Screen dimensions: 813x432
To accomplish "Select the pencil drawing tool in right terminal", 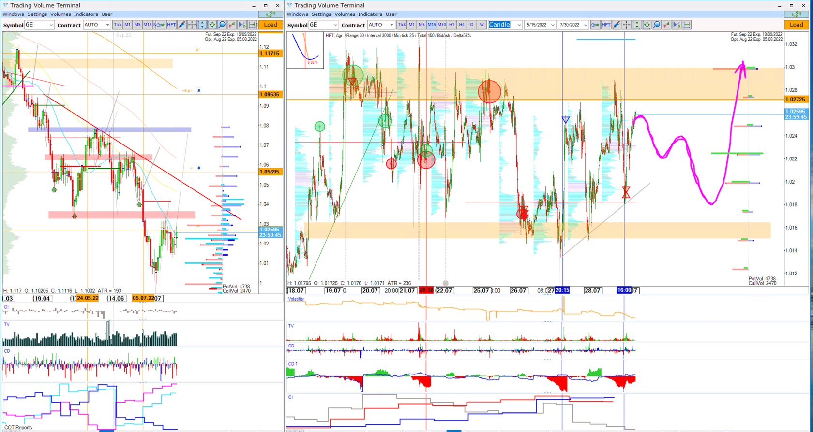I will [617, 25].
